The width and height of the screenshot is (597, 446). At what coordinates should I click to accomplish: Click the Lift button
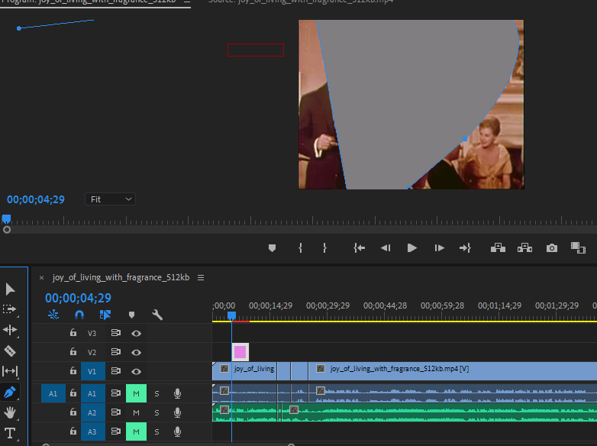click(498, 248)
